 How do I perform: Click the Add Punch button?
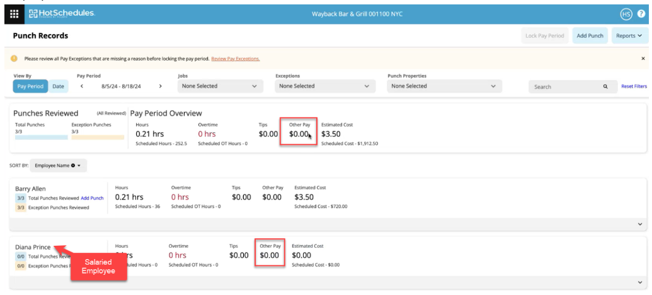point(590,36)
